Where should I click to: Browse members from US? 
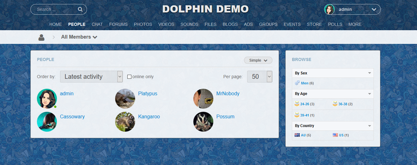pos(341,135)
